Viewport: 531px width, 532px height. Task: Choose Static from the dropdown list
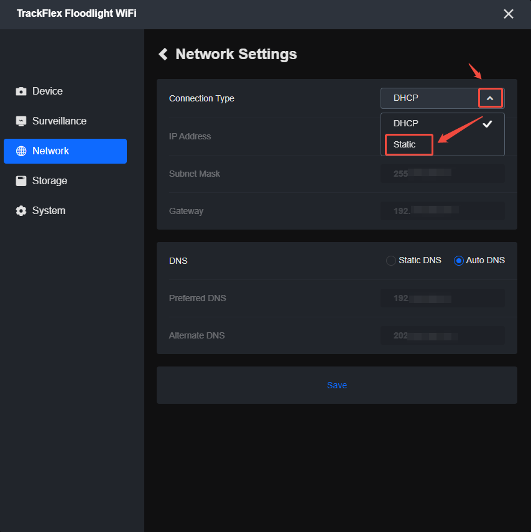(x=443, y=144)
